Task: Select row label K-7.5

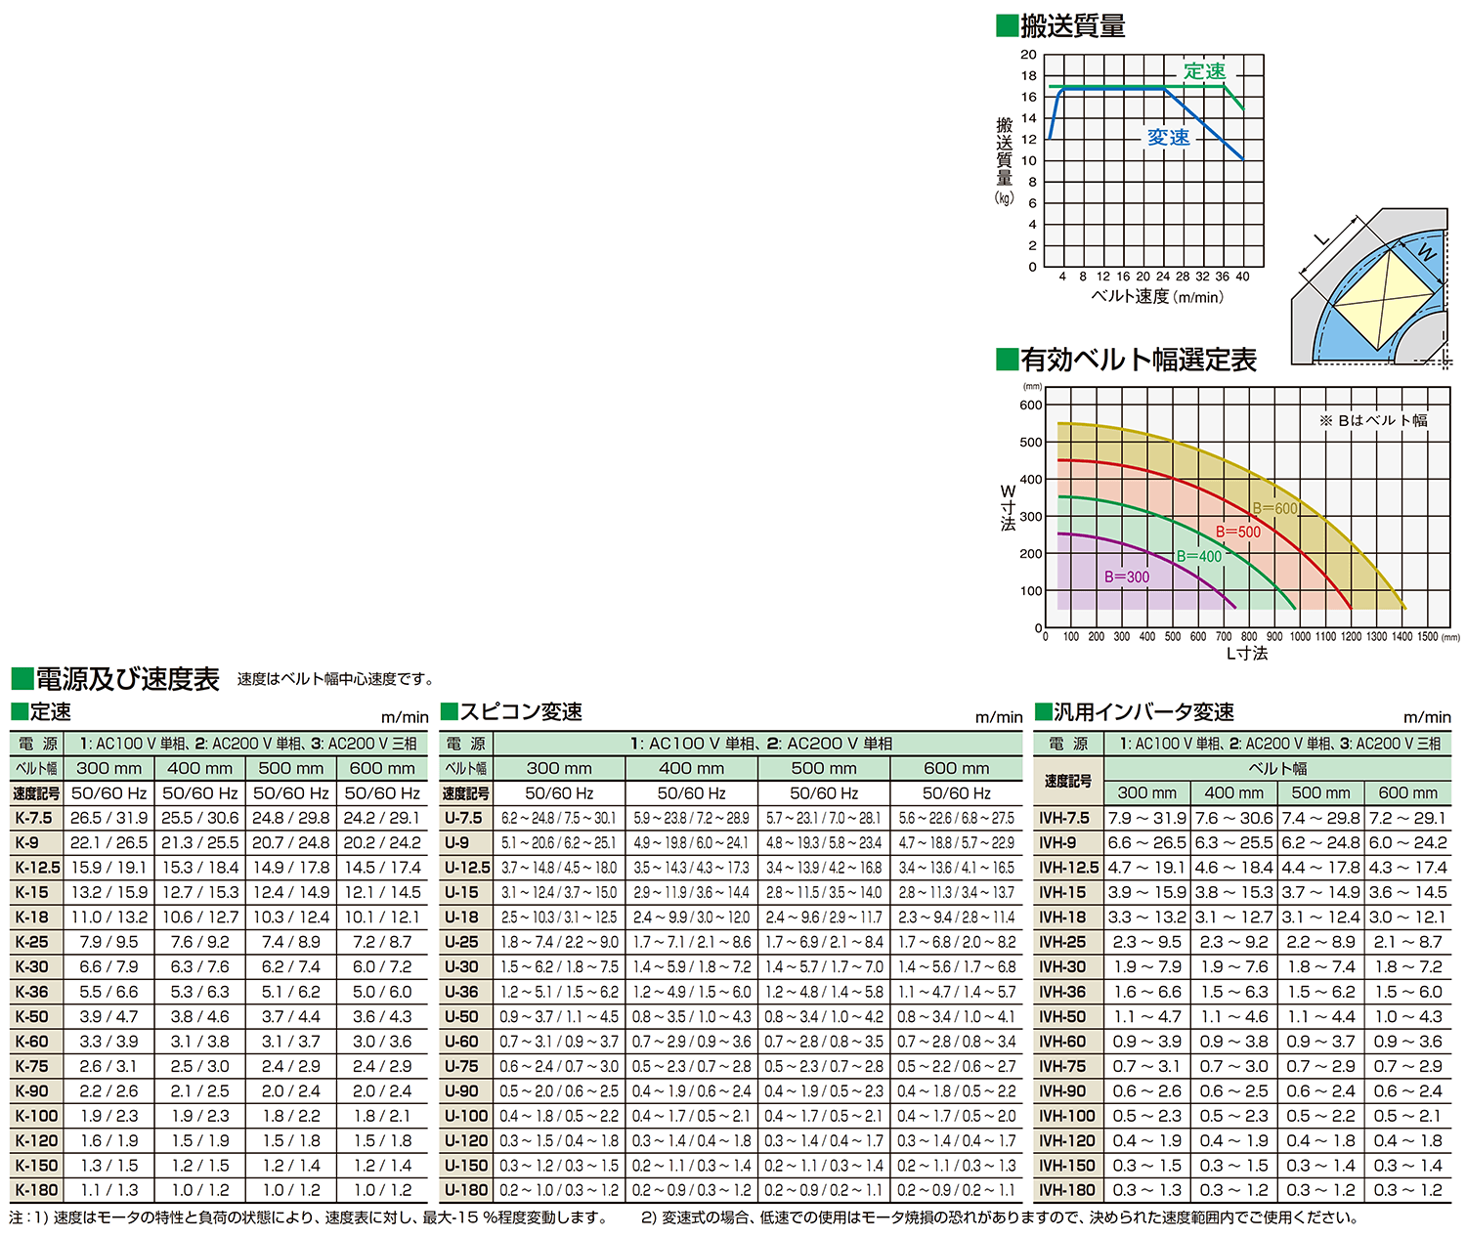Action: [x=34, y=818]
